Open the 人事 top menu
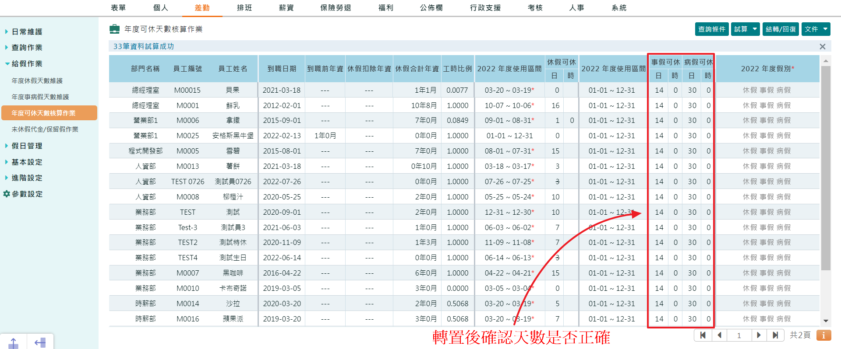This screenshot has height=349, width=841. (x=576, y=8)
